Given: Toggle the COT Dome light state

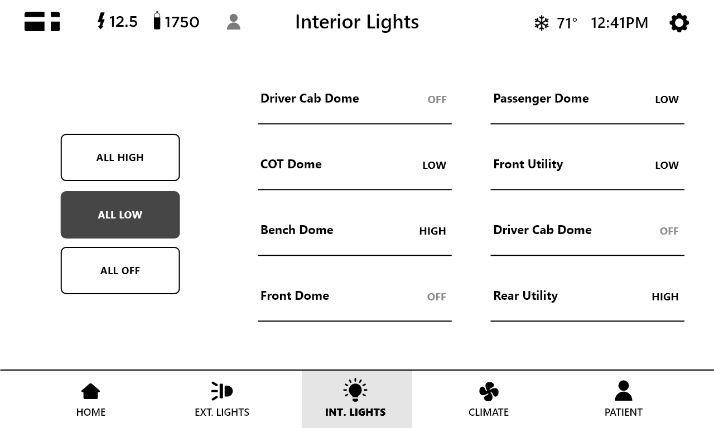Looking at the screenshot, I should click(434, 165).
